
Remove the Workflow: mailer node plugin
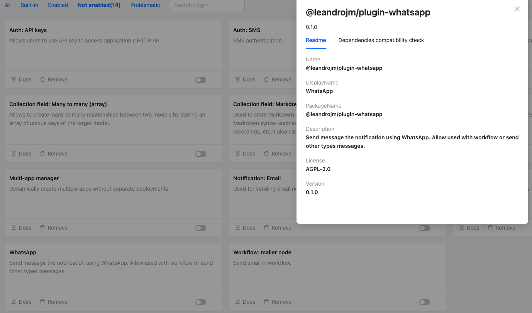(278, 302)
